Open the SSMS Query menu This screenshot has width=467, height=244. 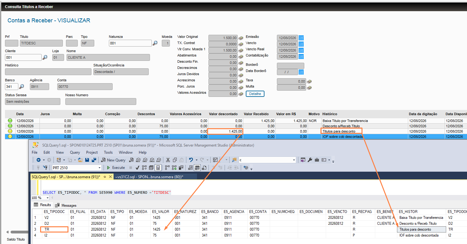pos(75,152)
